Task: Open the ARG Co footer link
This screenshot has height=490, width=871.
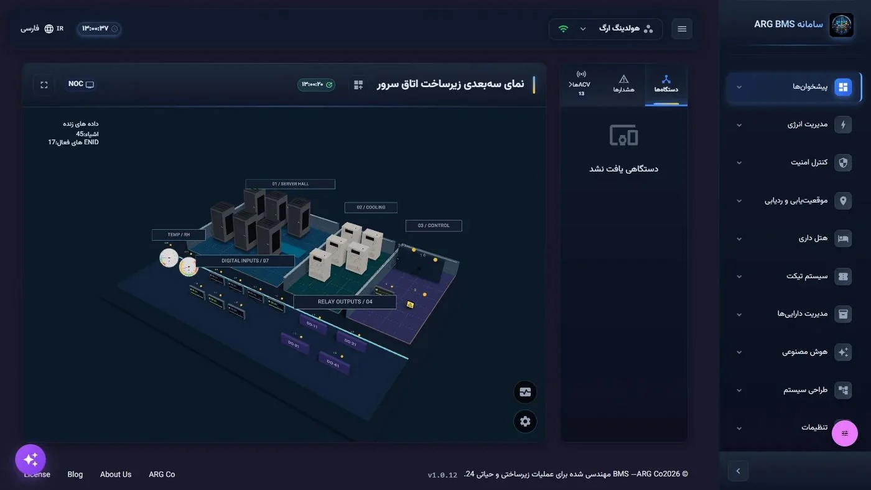Action: point(162,474)
